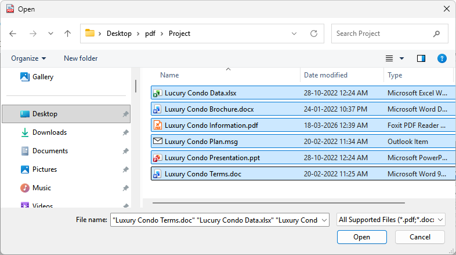Open the Organize dropdown menu

[28, 58]
